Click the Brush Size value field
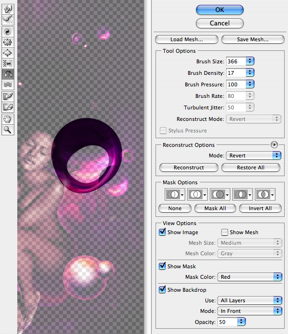Image resolution: width=288 pixels, height=334 pixels. (x=236, y=61)
